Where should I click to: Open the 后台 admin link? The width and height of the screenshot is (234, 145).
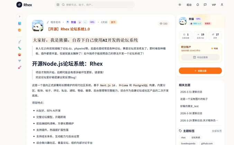pyautogui.click(x=189, y=5)
